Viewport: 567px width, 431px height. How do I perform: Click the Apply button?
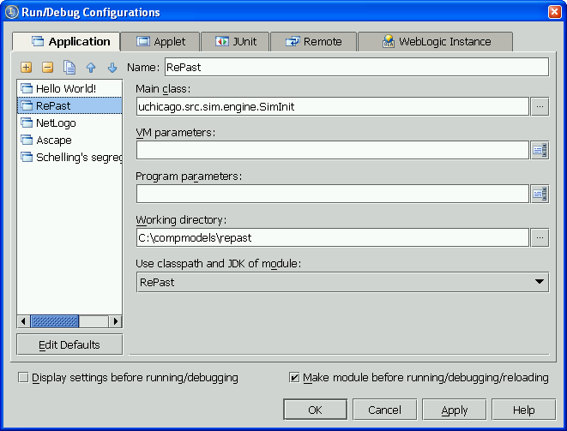(454, 410)
